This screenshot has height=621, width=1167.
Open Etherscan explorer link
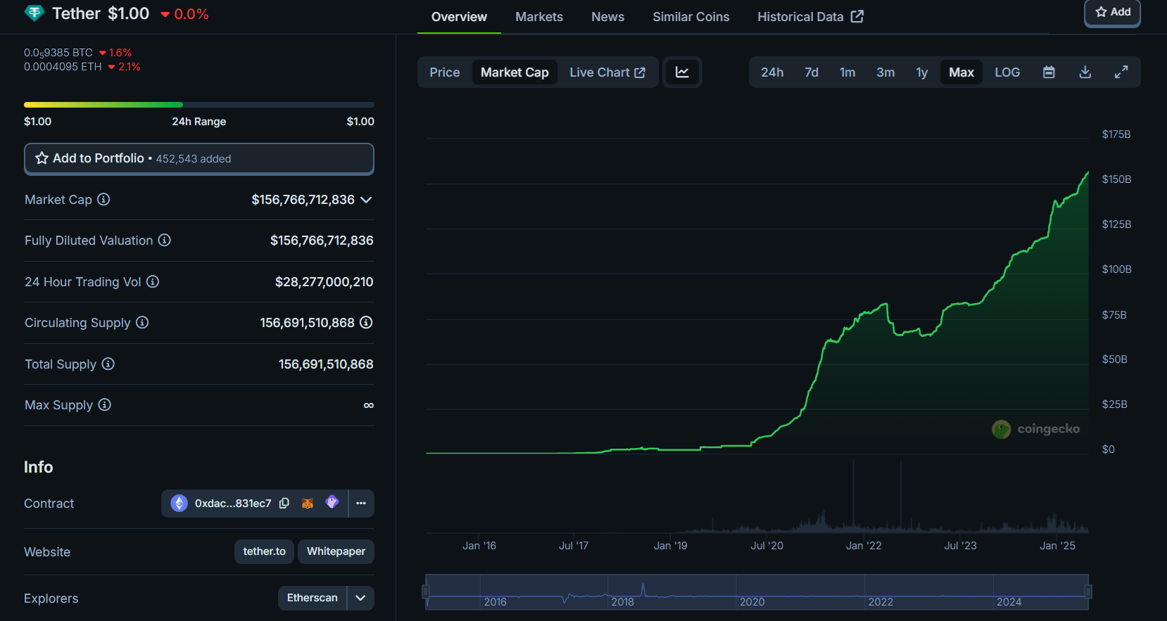coord(313,598)
